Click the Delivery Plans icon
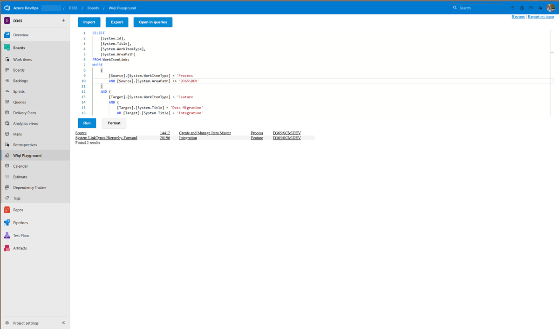Viewport: 559px width, 329px height. point(7,113)
